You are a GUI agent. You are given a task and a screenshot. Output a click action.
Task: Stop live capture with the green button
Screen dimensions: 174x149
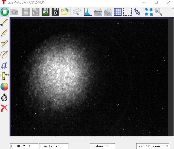(x=5, y=12)
